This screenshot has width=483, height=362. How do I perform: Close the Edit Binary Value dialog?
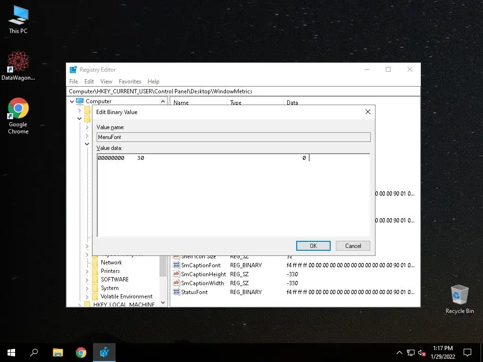pyautogui.click(x=368, y=112)
